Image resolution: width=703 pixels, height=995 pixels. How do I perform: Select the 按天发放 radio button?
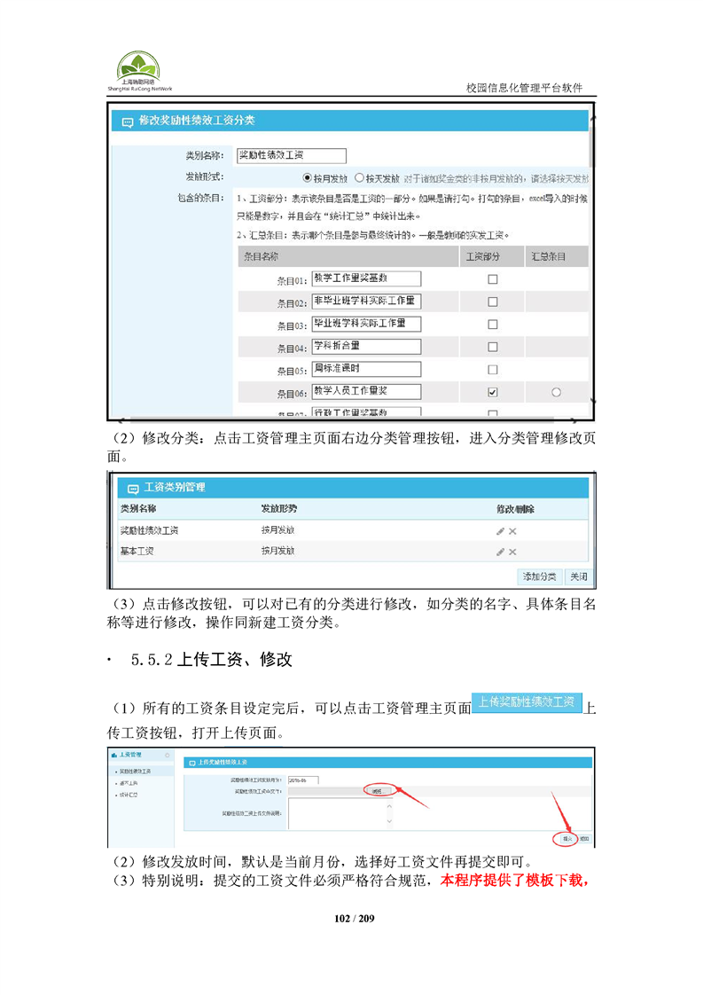pos(359,178)
